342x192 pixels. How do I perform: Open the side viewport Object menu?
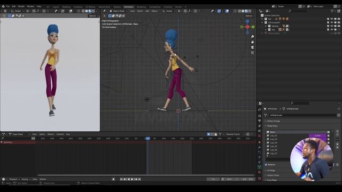coord(154,11)
